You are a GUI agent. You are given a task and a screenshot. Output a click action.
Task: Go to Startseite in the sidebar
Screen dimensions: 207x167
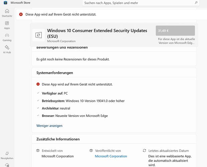pos(7,13)
